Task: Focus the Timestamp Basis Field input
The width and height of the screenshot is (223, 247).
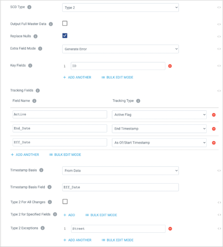Action: (120, 187)
